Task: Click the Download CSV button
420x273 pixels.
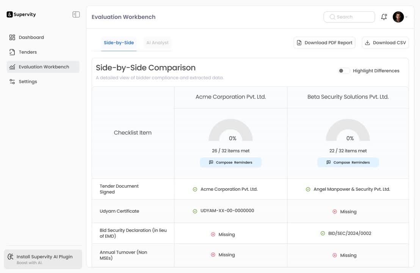Action: 385,43
